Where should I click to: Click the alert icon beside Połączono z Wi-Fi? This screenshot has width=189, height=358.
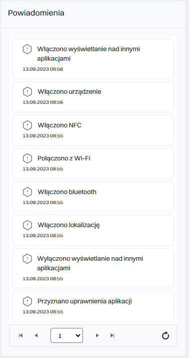coord(27,158)
